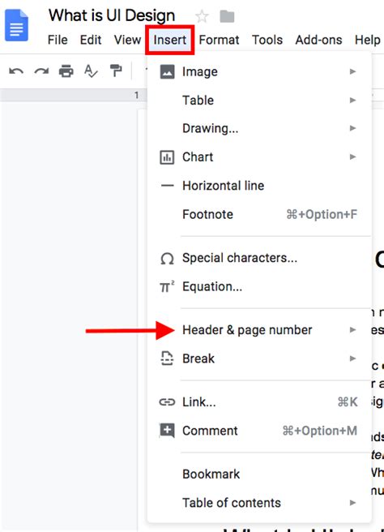The image size is (384, 532).
Task: Select Special characters option
Action: (x=259, y=258)
